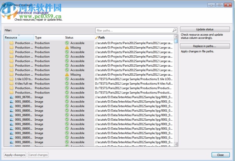Click the green status icon in the '1 tile LOD tr...' row

point(67,79)
